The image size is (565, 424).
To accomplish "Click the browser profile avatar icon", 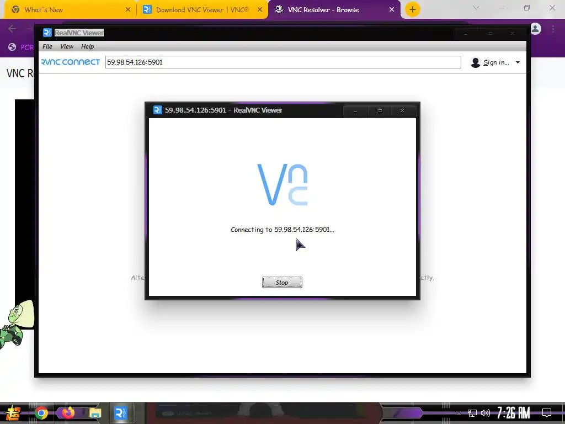I will 535,29.
